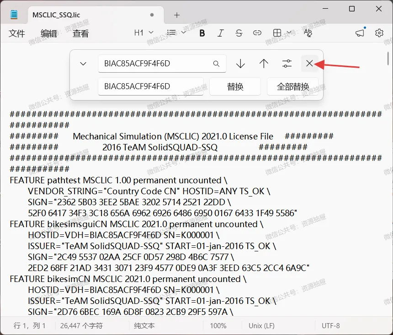393x335 pixels.
Task: Click the 全部替换 button
Action: click(x=293, y=86)
